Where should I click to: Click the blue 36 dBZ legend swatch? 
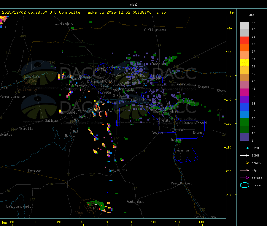point(244,107)
